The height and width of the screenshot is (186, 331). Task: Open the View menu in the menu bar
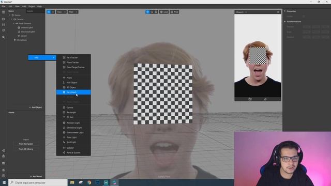(x=17, y=6)
